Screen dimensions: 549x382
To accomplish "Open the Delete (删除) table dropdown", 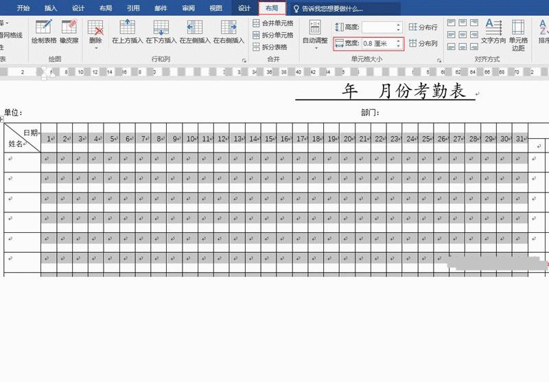I will pos(95,34).
